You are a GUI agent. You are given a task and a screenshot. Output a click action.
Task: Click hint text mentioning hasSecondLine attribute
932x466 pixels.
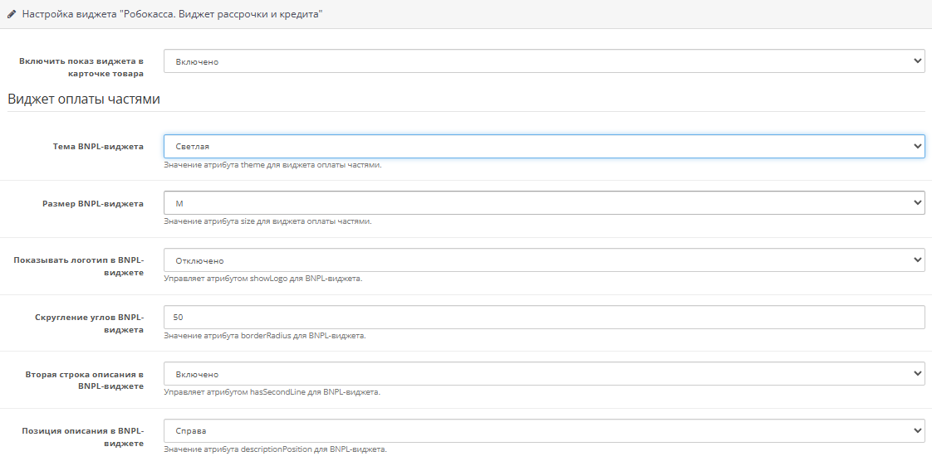(272, 392)
